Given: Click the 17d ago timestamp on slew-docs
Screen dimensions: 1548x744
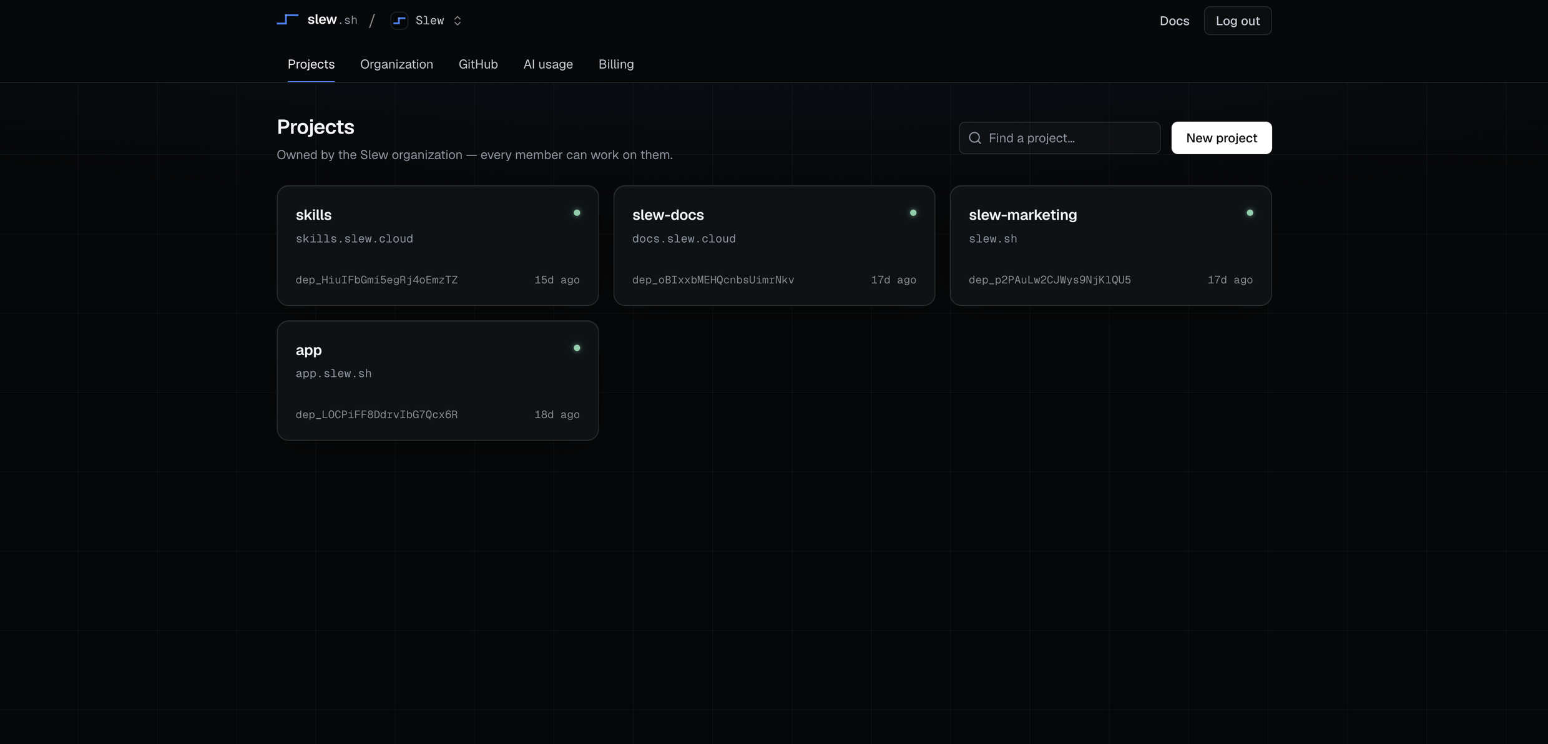Looking at the screenshot, I should coord(894,280).
